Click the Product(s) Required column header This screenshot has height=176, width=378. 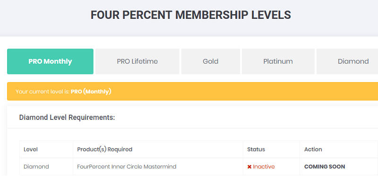point(104,149)
